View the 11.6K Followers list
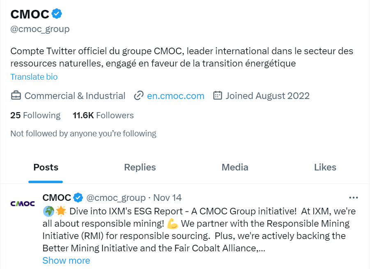 pyautogui.click(x=103, y=115)
